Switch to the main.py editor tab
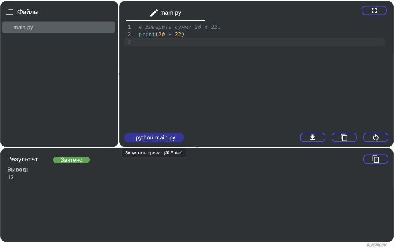The height and width of the screenshot is (248, 394). point(165,13)
